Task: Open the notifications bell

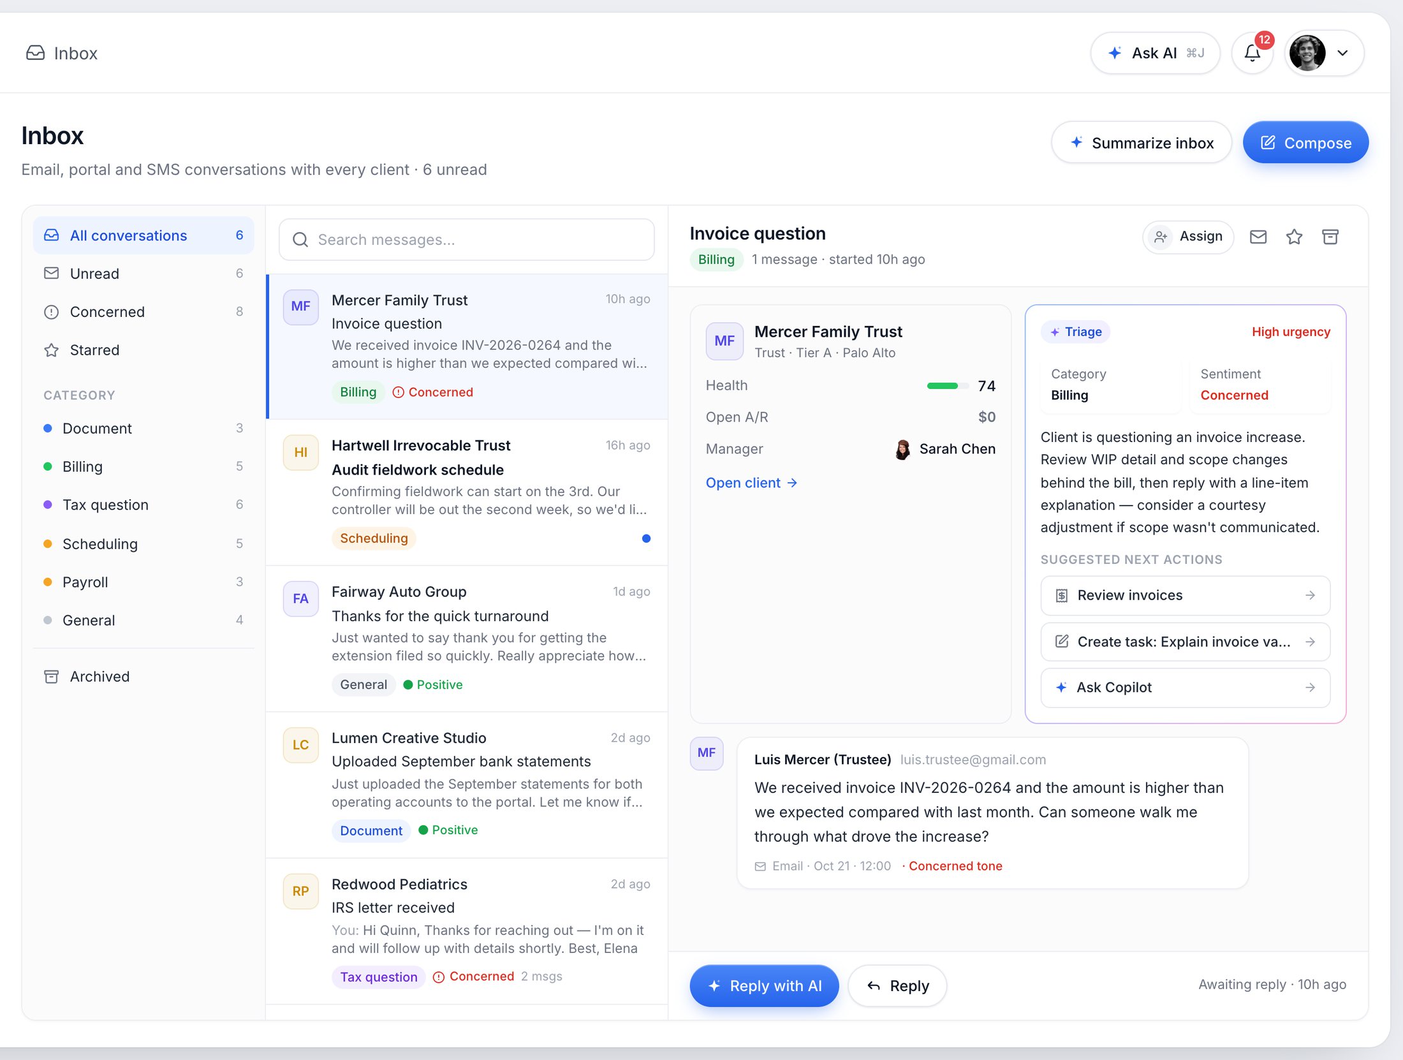Action: 1252,54
